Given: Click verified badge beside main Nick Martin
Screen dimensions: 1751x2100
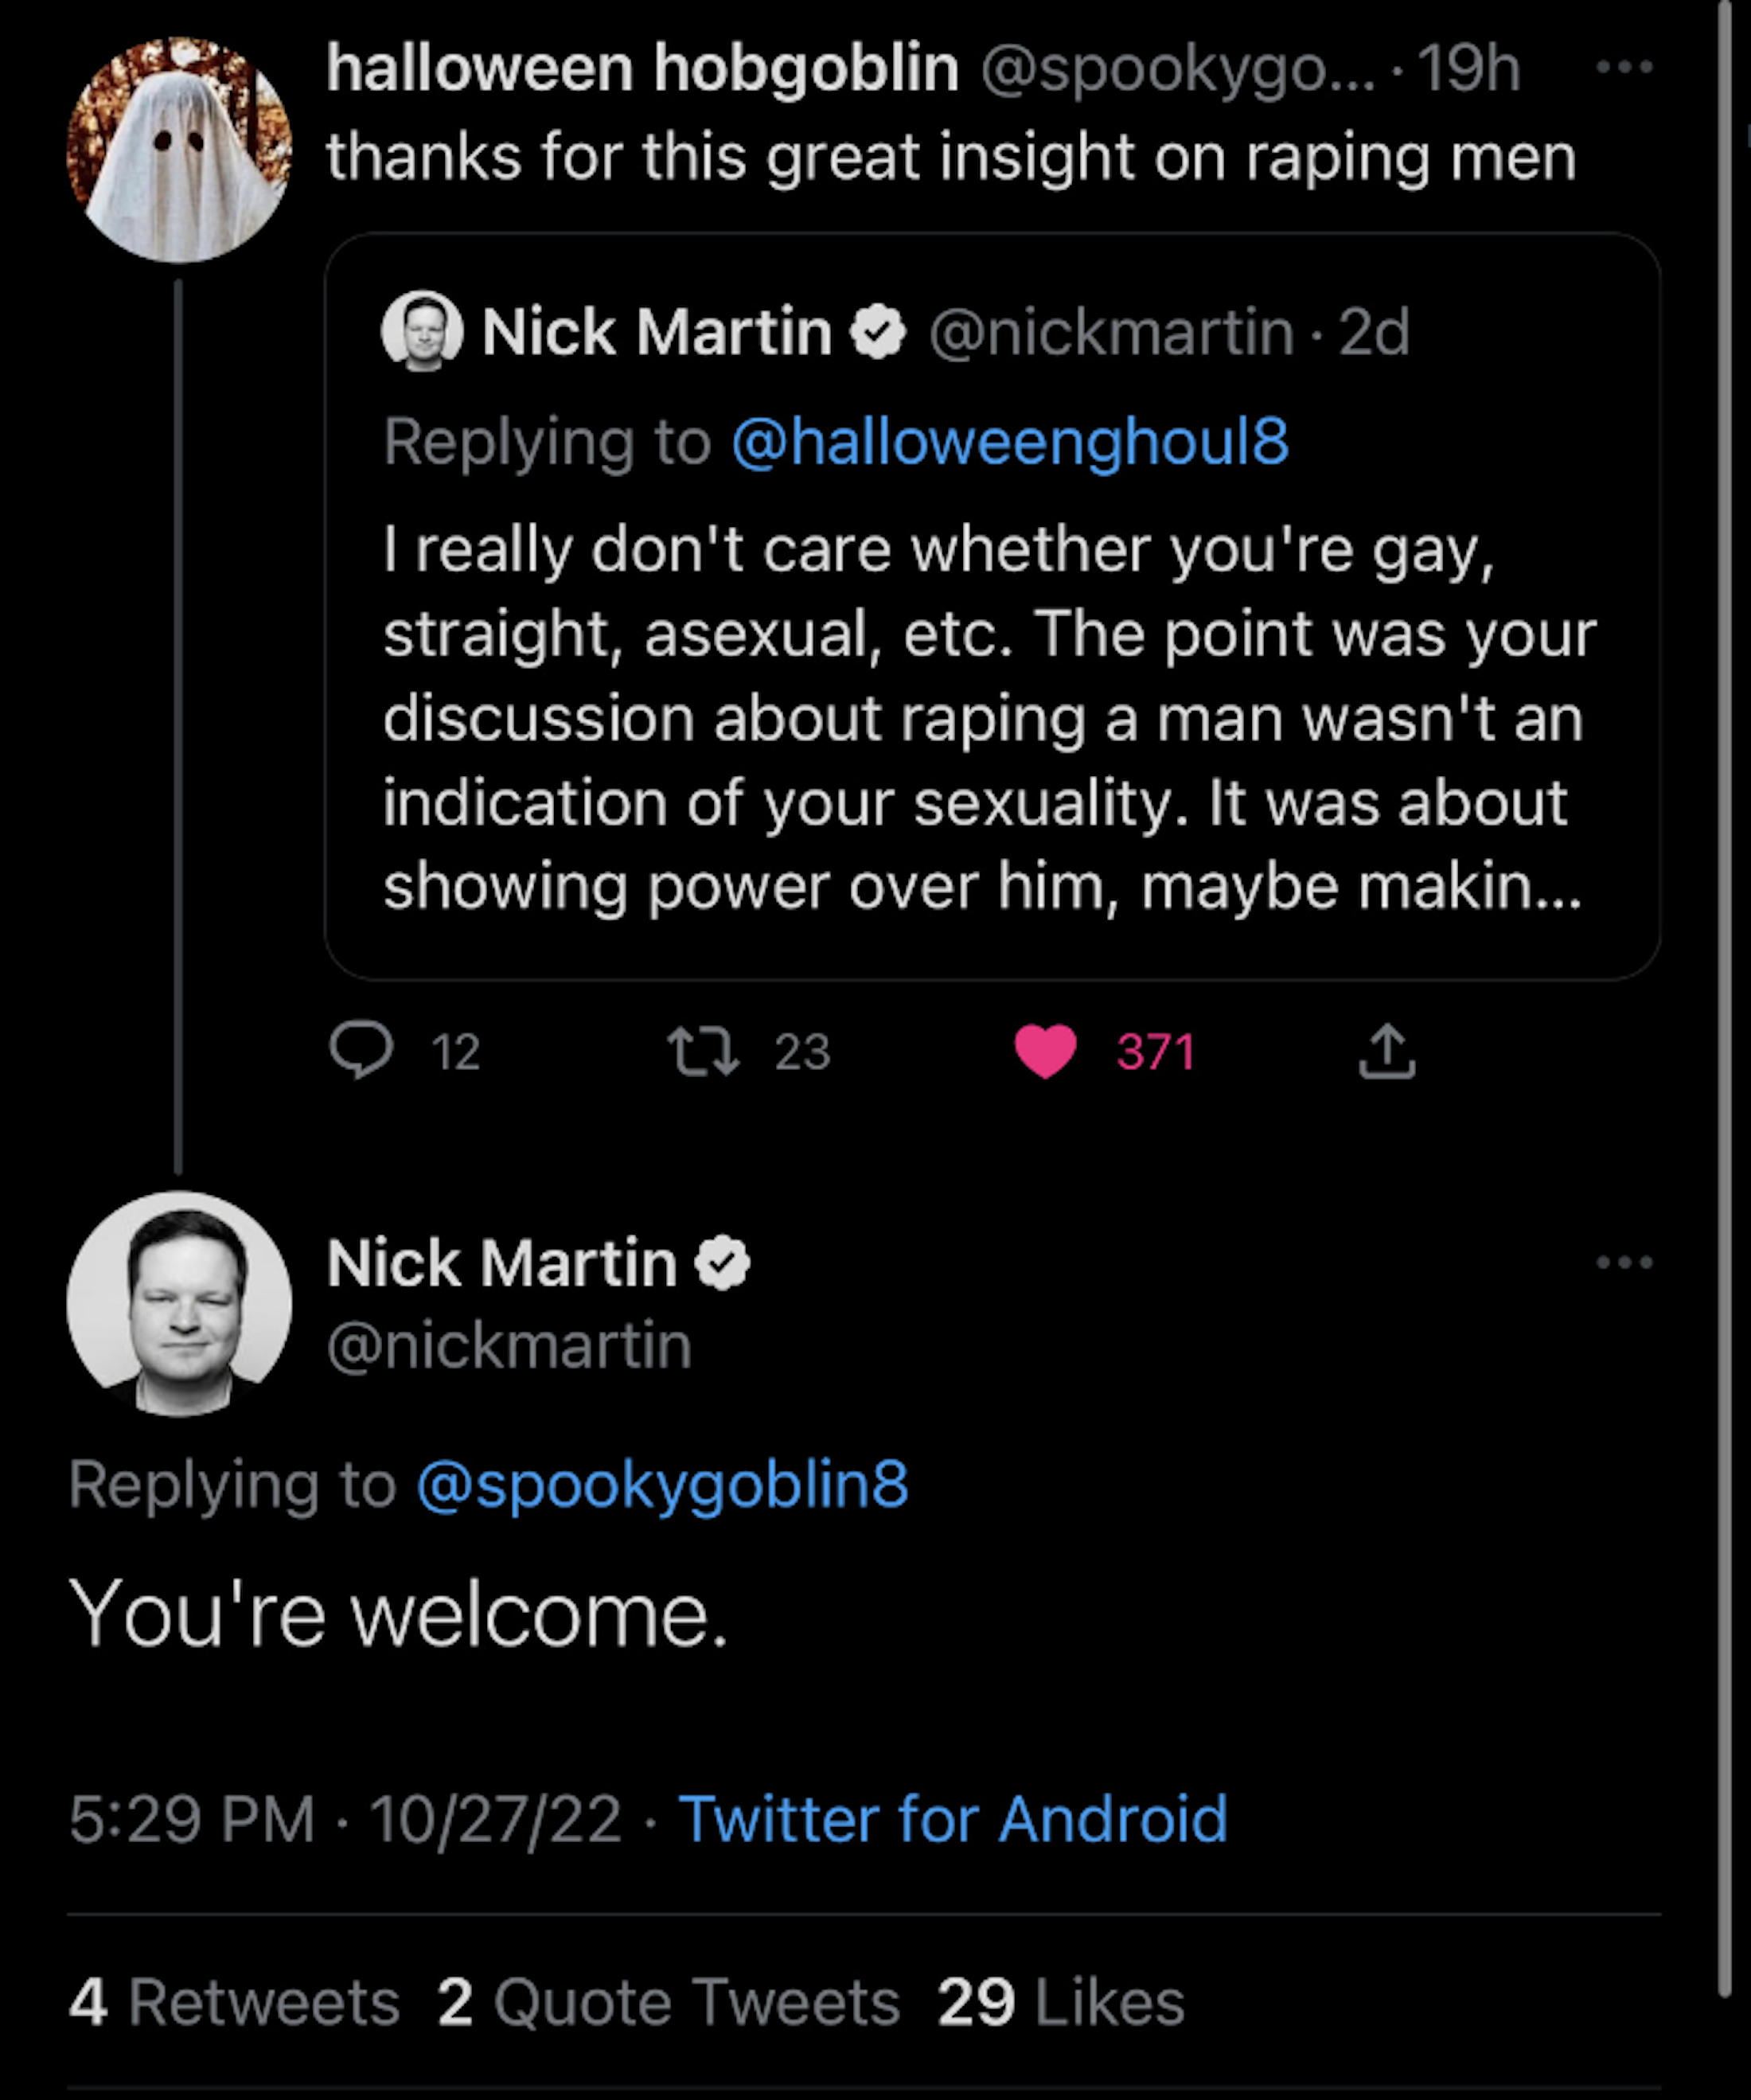Looking at the screenshot, I should click(x=722, y=1263).
